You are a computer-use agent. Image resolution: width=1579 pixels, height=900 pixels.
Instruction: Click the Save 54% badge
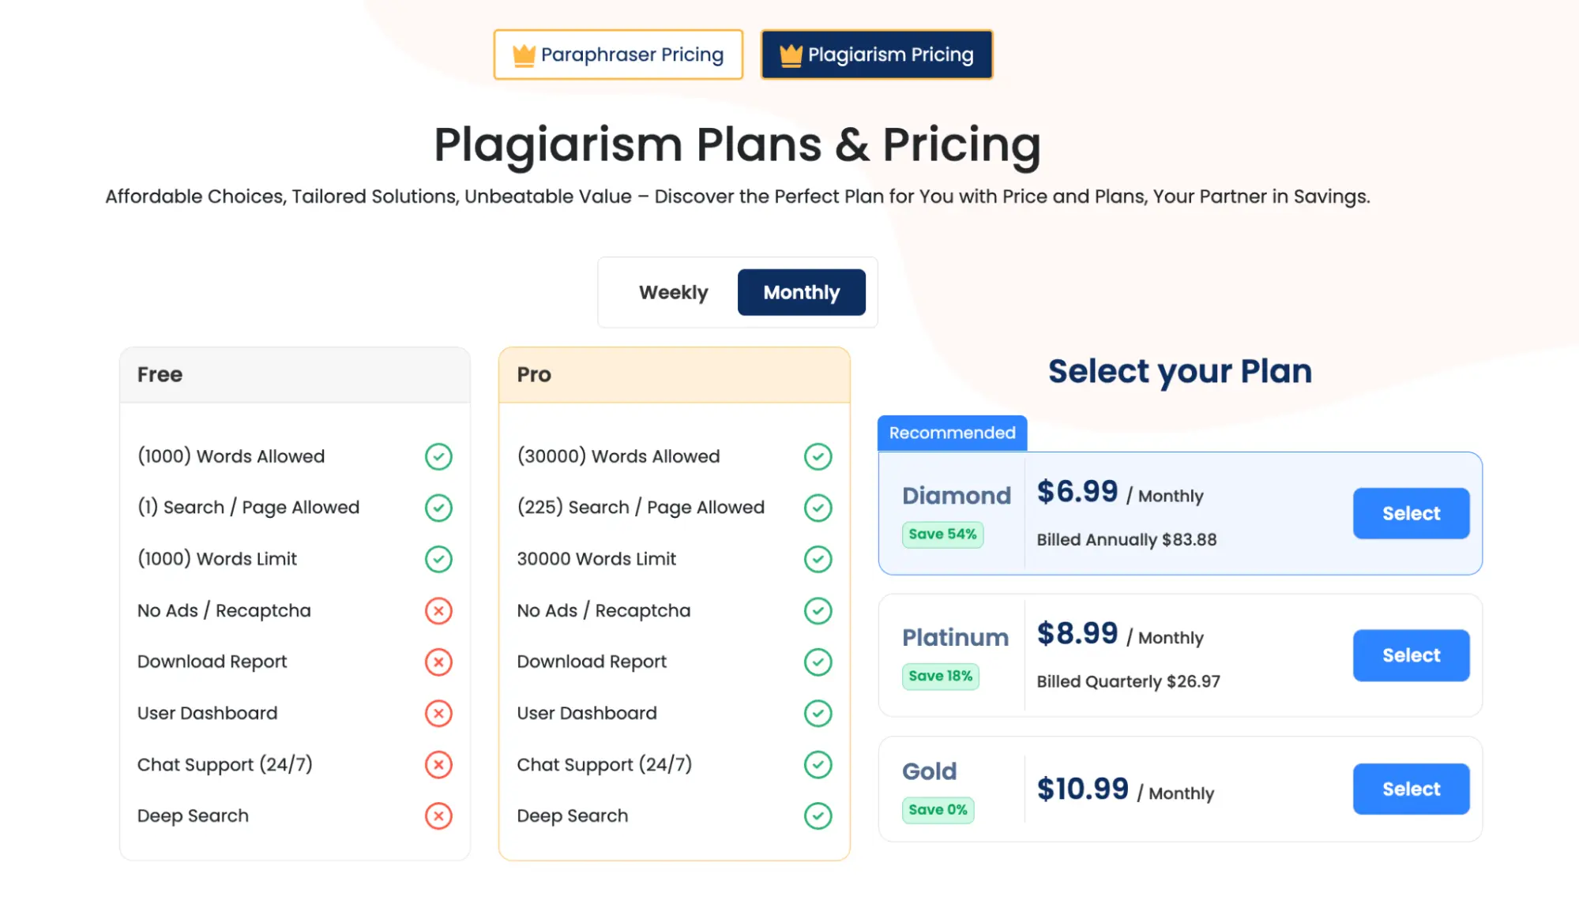pyautogui.click(x=942, y=534)
